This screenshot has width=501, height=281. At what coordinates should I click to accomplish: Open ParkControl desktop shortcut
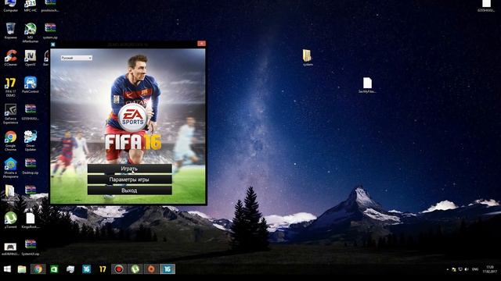[31, 84]
